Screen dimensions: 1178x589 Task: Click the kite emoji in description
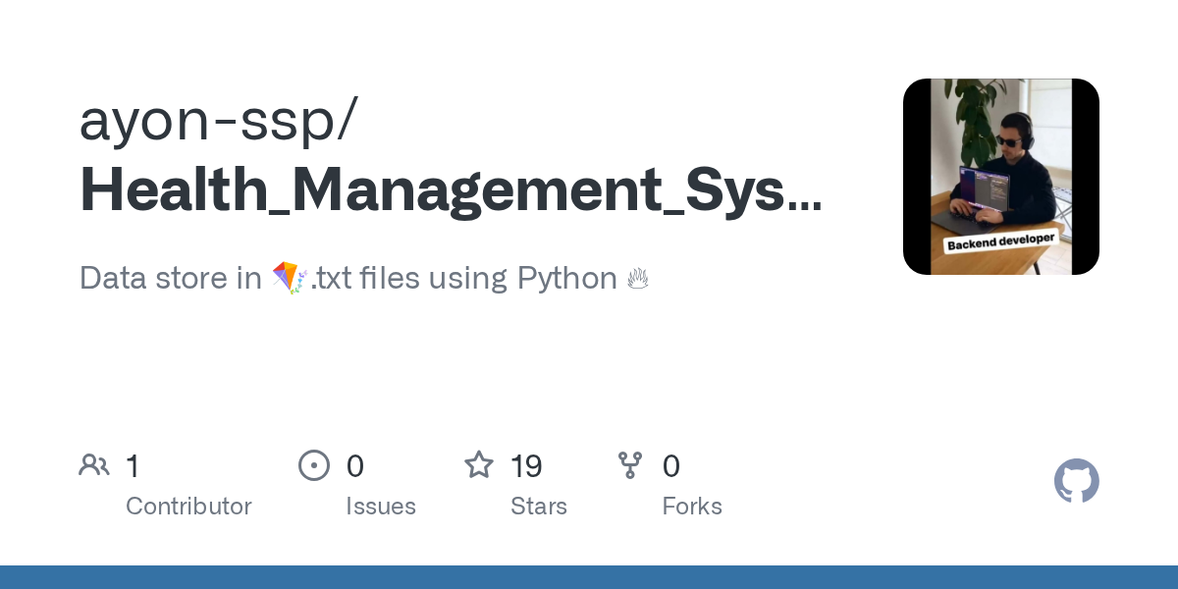(290, 278)
